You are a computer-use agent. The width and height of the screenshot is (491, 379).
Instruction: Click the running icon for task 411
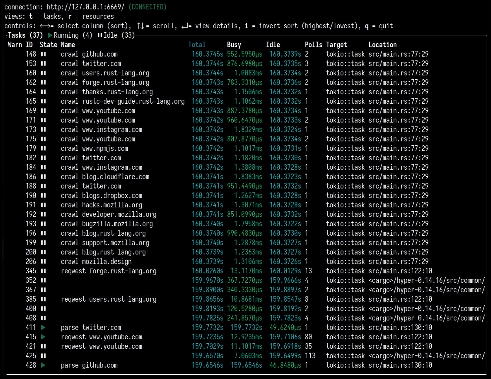43,328
